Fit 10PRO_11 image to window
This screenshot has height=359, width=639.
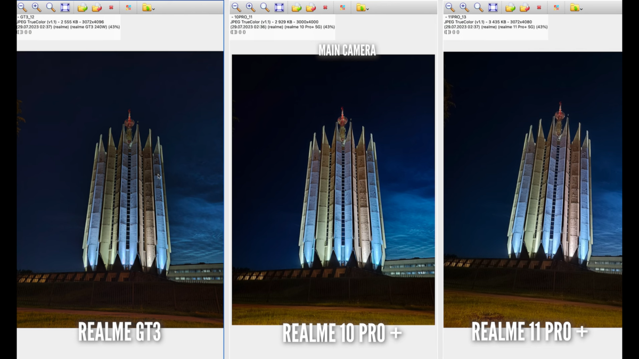[x=279, y=7]
